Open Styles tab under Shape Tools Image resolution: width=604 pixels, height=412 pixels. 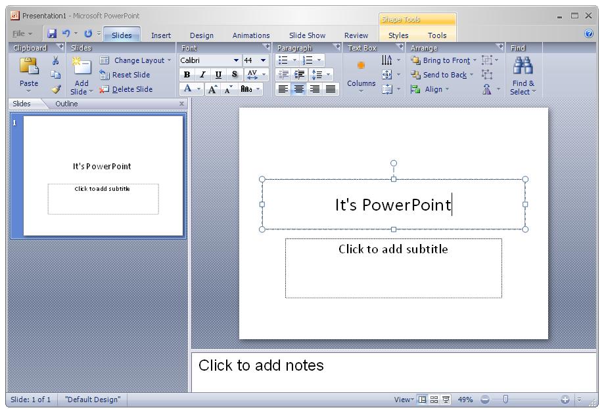(x=398, y=35)
